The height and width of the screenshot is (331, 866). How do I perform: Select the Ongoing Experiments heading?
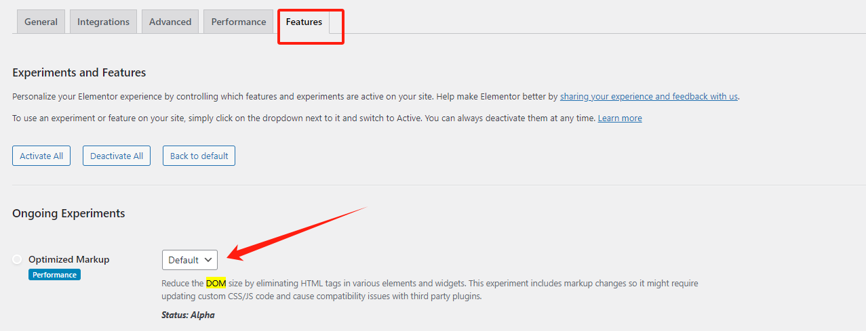(68, 213)
